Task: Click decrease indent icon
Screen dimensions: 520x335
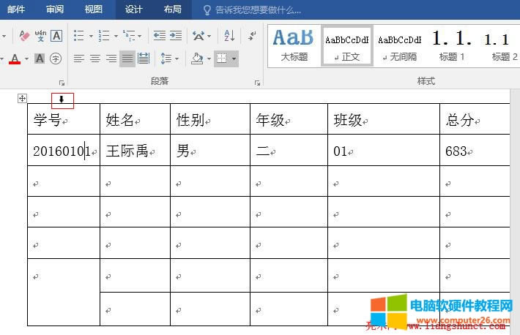Action: pyautogui.click(x=160, y=35)
